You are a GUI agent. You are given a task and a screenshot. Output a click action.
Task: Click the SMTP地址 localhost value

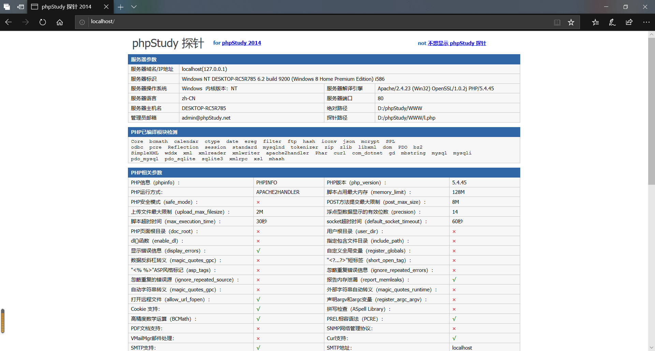coord(462,348)
